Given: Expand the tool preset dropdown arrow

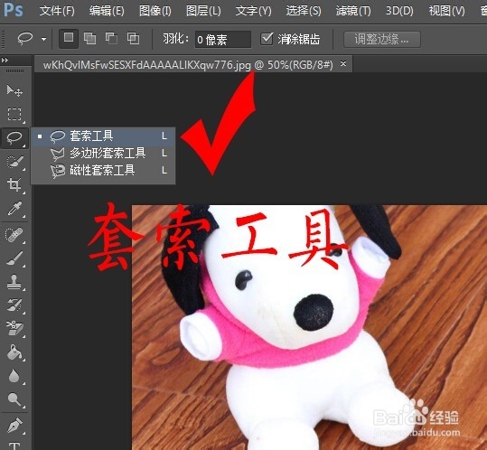Looking at the screenshot, I should 43,39.
